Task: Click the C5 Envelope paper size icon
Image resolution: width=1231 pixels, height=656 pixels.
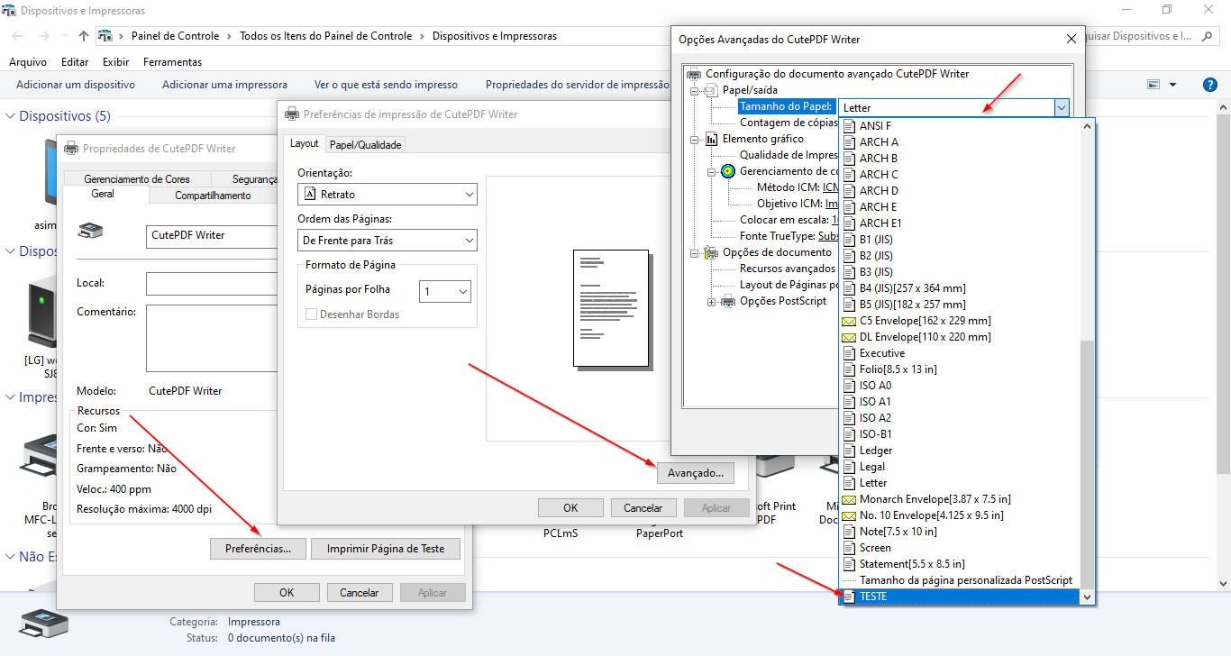Action: 848,321
